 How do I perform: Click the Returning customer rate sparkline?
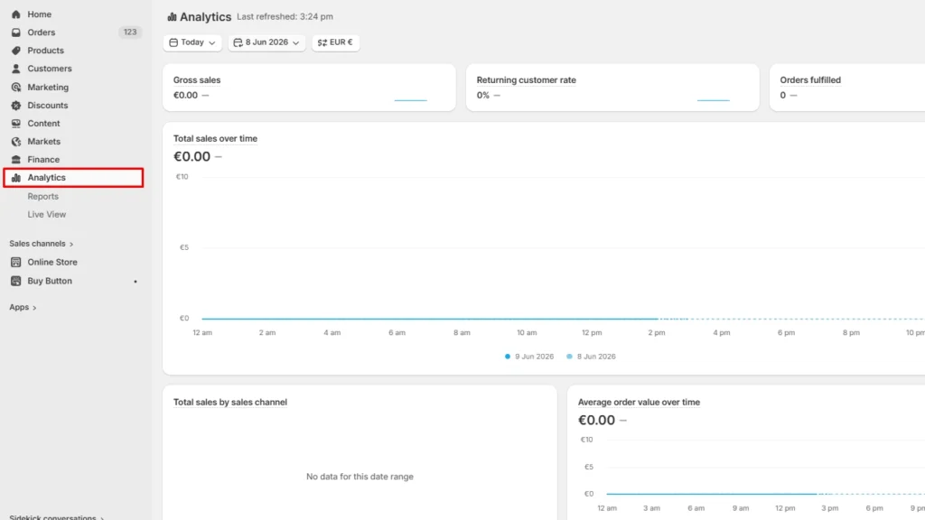714,99
